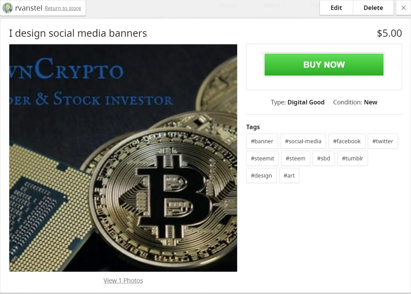Click the rvanstel store name
Image resolution: width=411 pixels, height=294 pixels.
(29, 8)
